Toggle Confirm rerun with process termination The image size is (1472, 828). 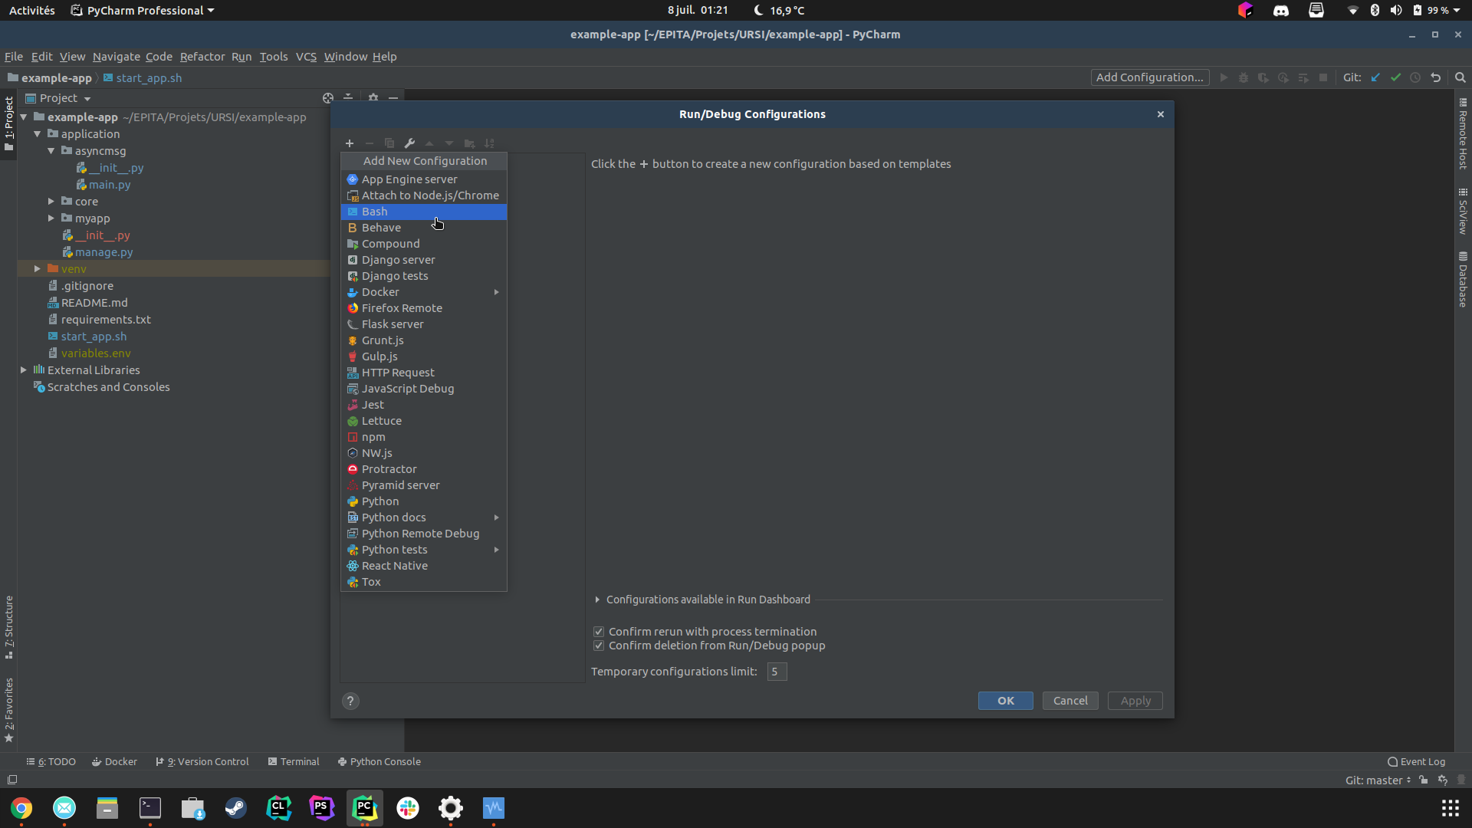[599, 632]
